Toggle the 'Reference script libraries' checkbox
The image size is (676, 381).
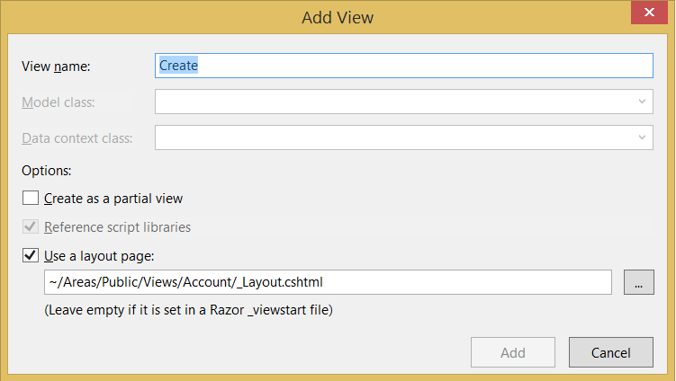31,227
